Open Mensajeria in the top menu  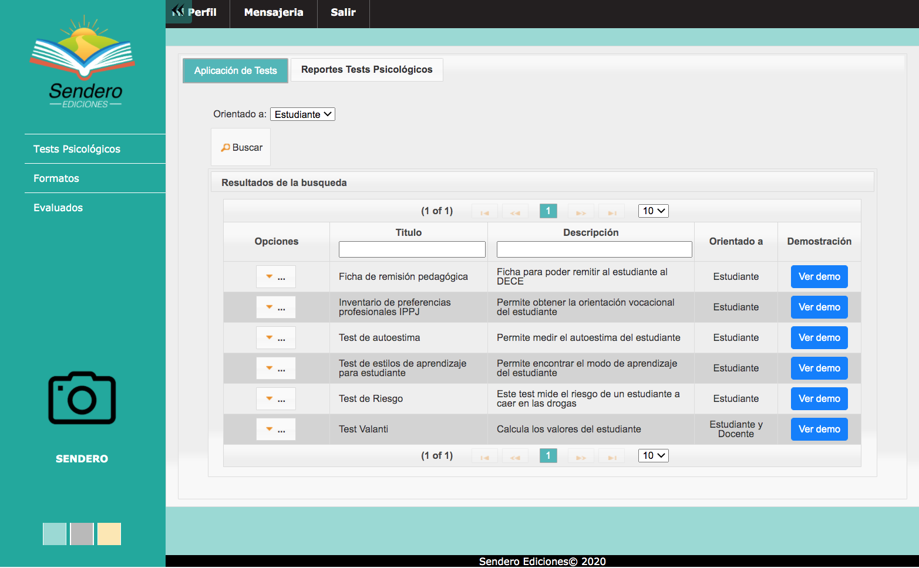[274, 12]
